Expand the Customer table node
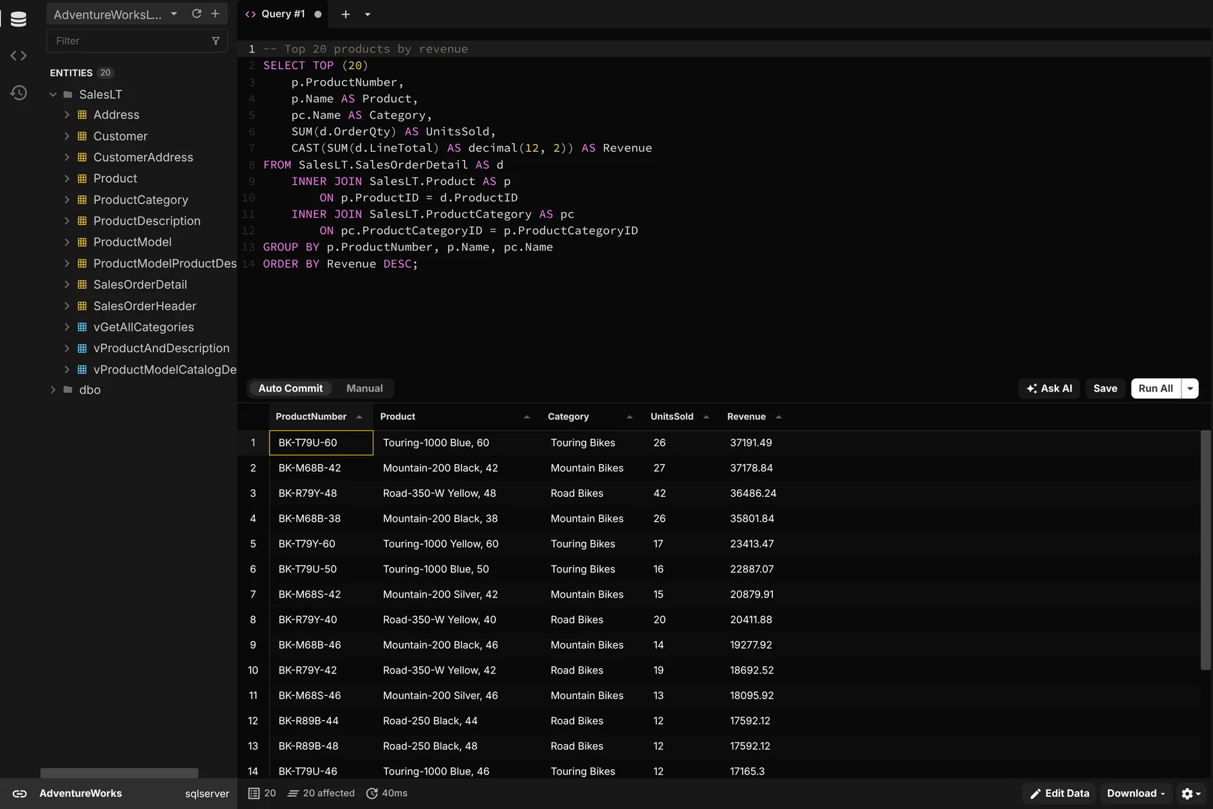The height and width of the screenshot is (809, 1213). (67, 136)
